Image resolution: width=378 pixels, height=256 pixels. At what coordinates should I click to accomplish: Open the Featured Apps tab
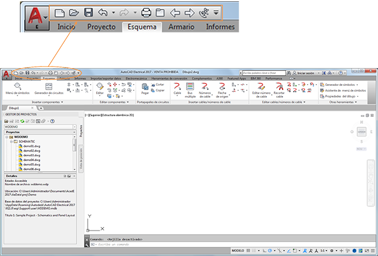tap(237, 79)
